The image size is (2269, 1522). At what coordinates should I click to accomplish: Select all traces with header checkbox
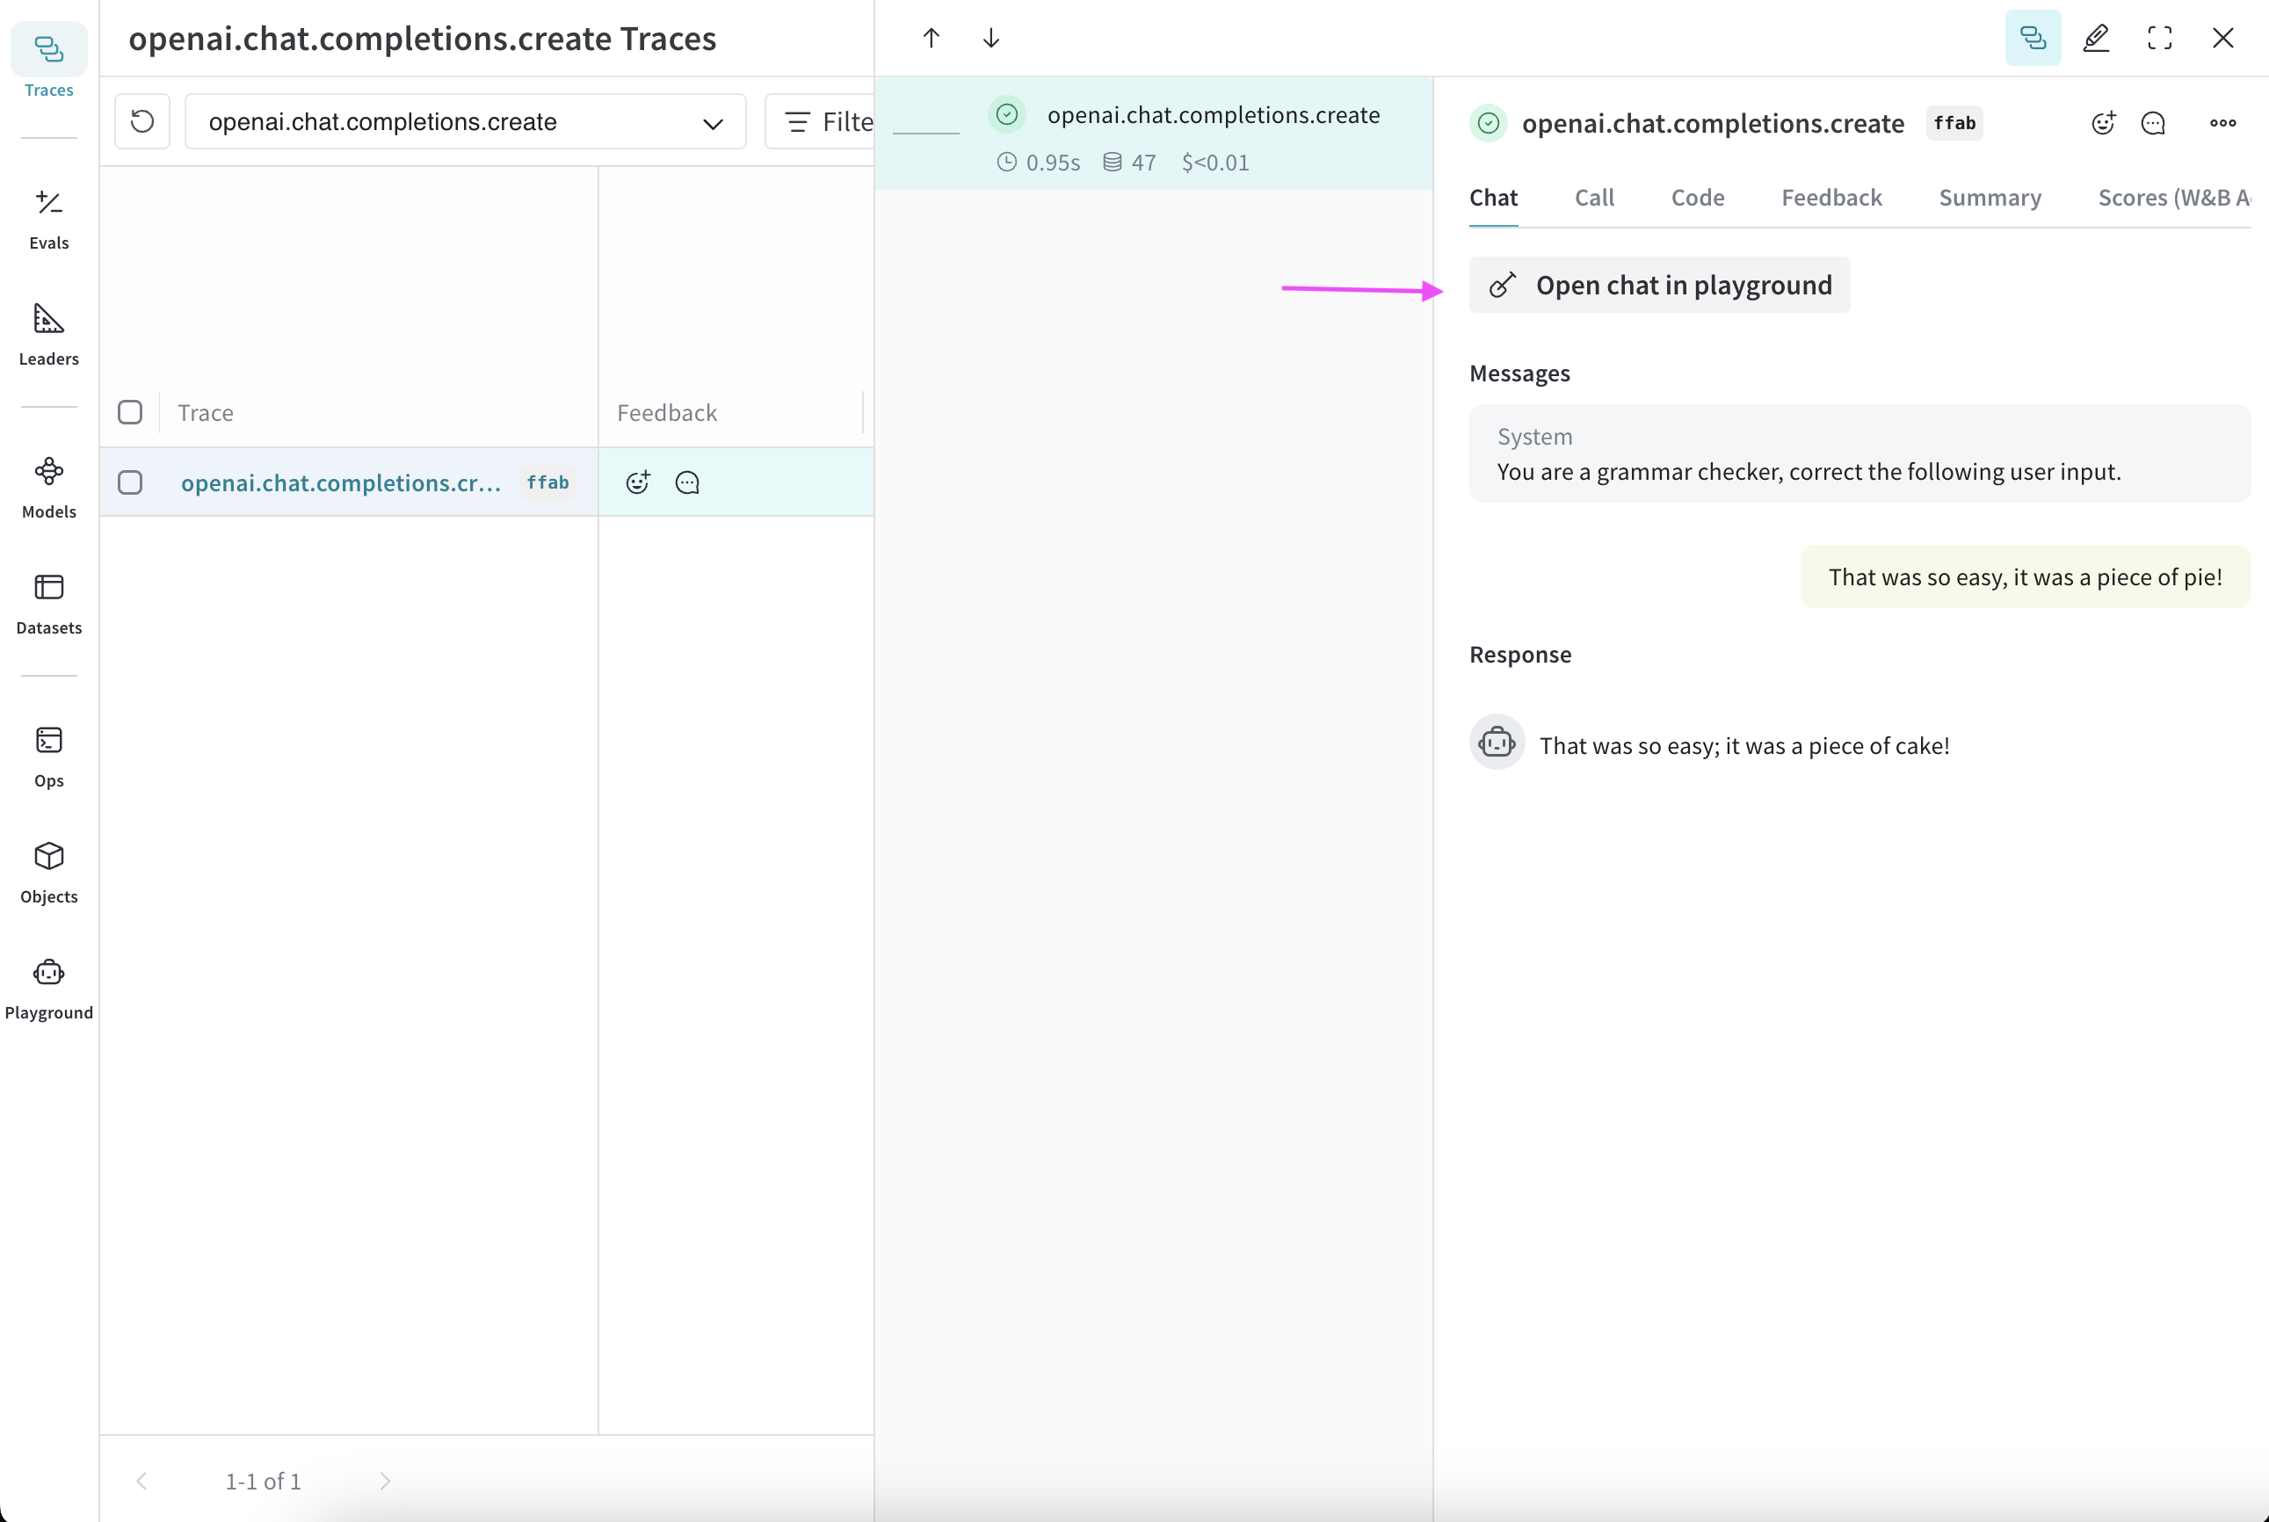tap(130, 412)
